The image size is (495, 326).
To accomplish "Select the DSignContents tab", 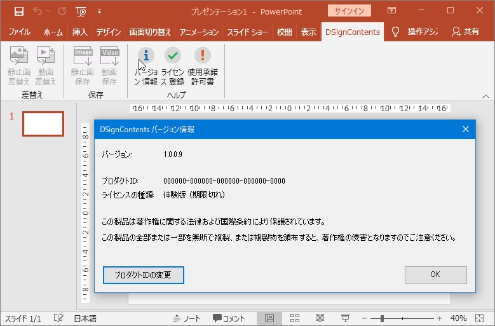I will pyautogui.click(x=352, y=32).
